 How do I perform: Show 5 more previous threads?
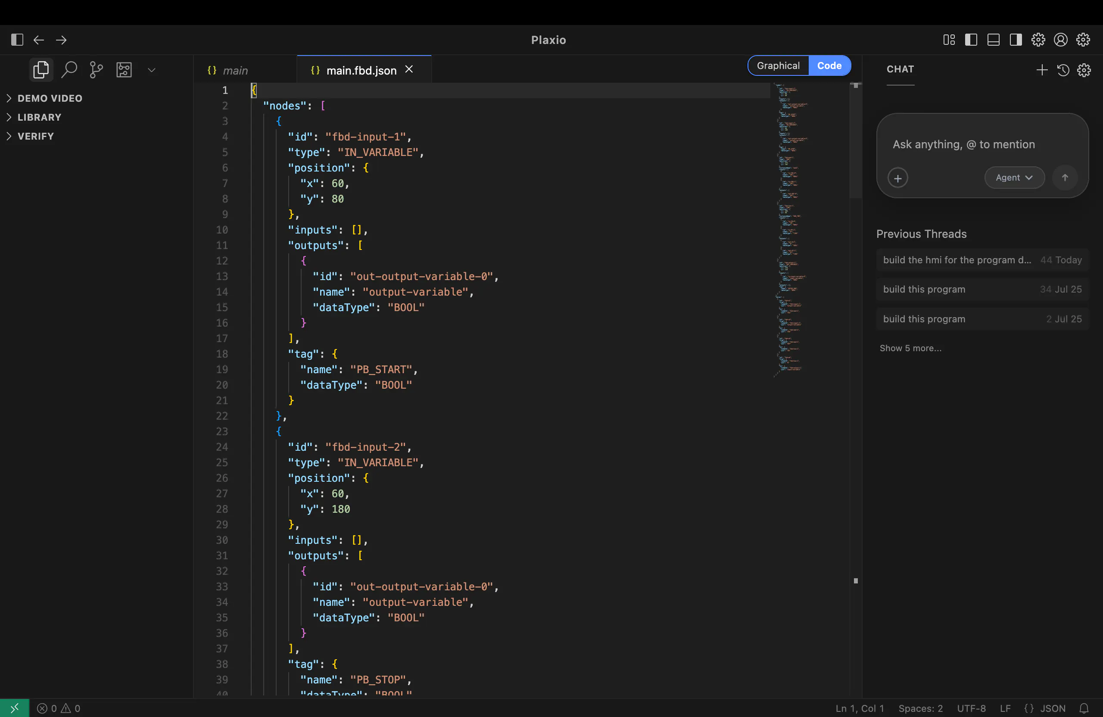tap(910, 348)
